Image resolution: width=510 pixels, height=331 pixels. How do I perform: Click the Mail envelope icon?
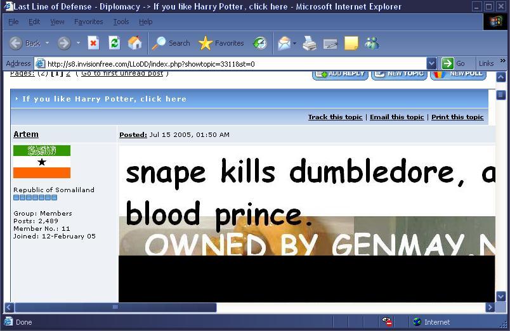(x=284, y=43)
